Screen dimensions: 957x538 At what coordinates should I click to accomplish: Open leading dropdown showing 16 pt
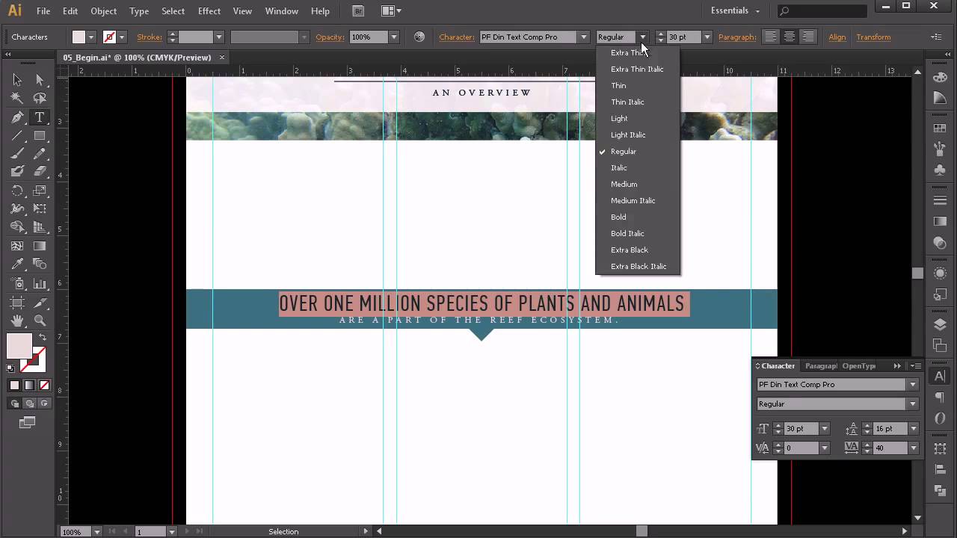pyautogui.click(x=914, y=428)
